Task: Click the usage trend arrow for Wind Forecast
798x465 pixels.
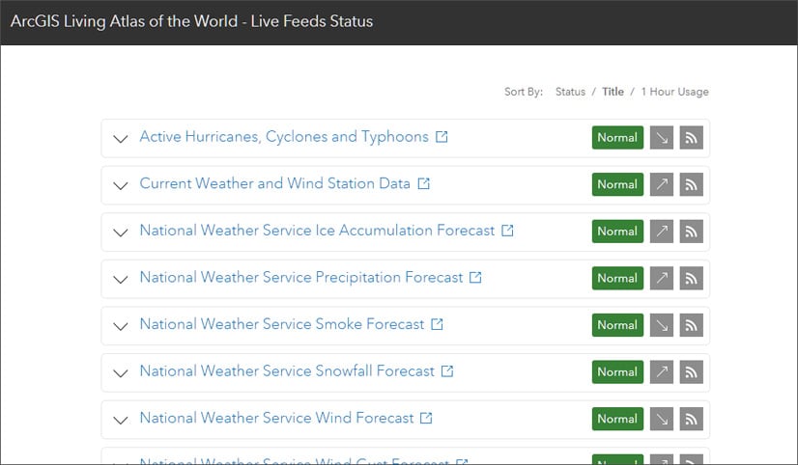Action: point(662,419)
